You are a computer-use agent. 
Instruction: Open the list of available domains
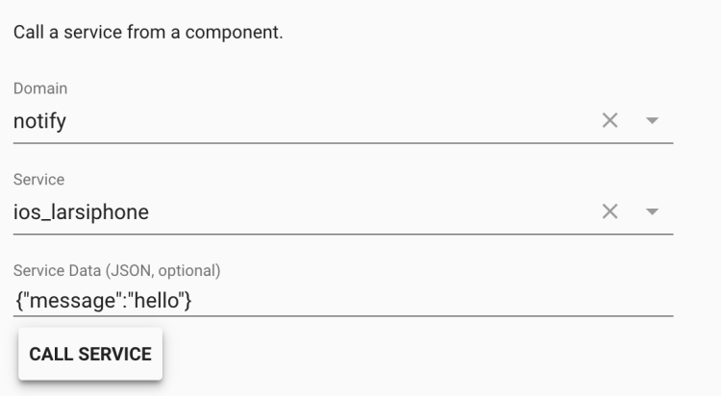[x=652, y=121]
